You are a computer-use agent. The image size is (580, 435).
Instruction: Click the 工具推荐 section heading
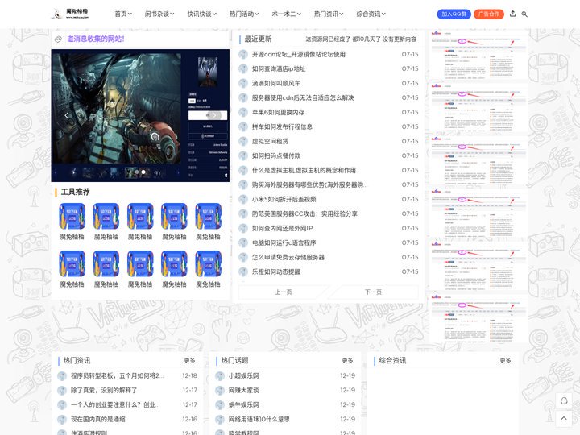pyautogui.click(x=76, y=192)
